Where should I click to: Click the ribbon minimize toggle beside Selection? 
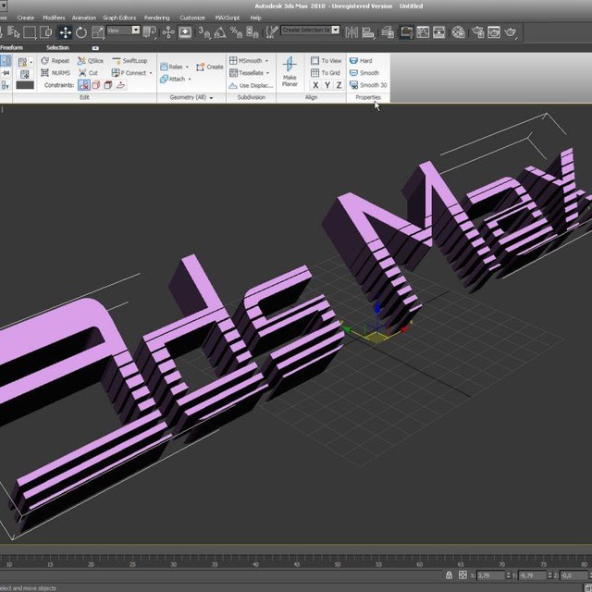[95, 48]
